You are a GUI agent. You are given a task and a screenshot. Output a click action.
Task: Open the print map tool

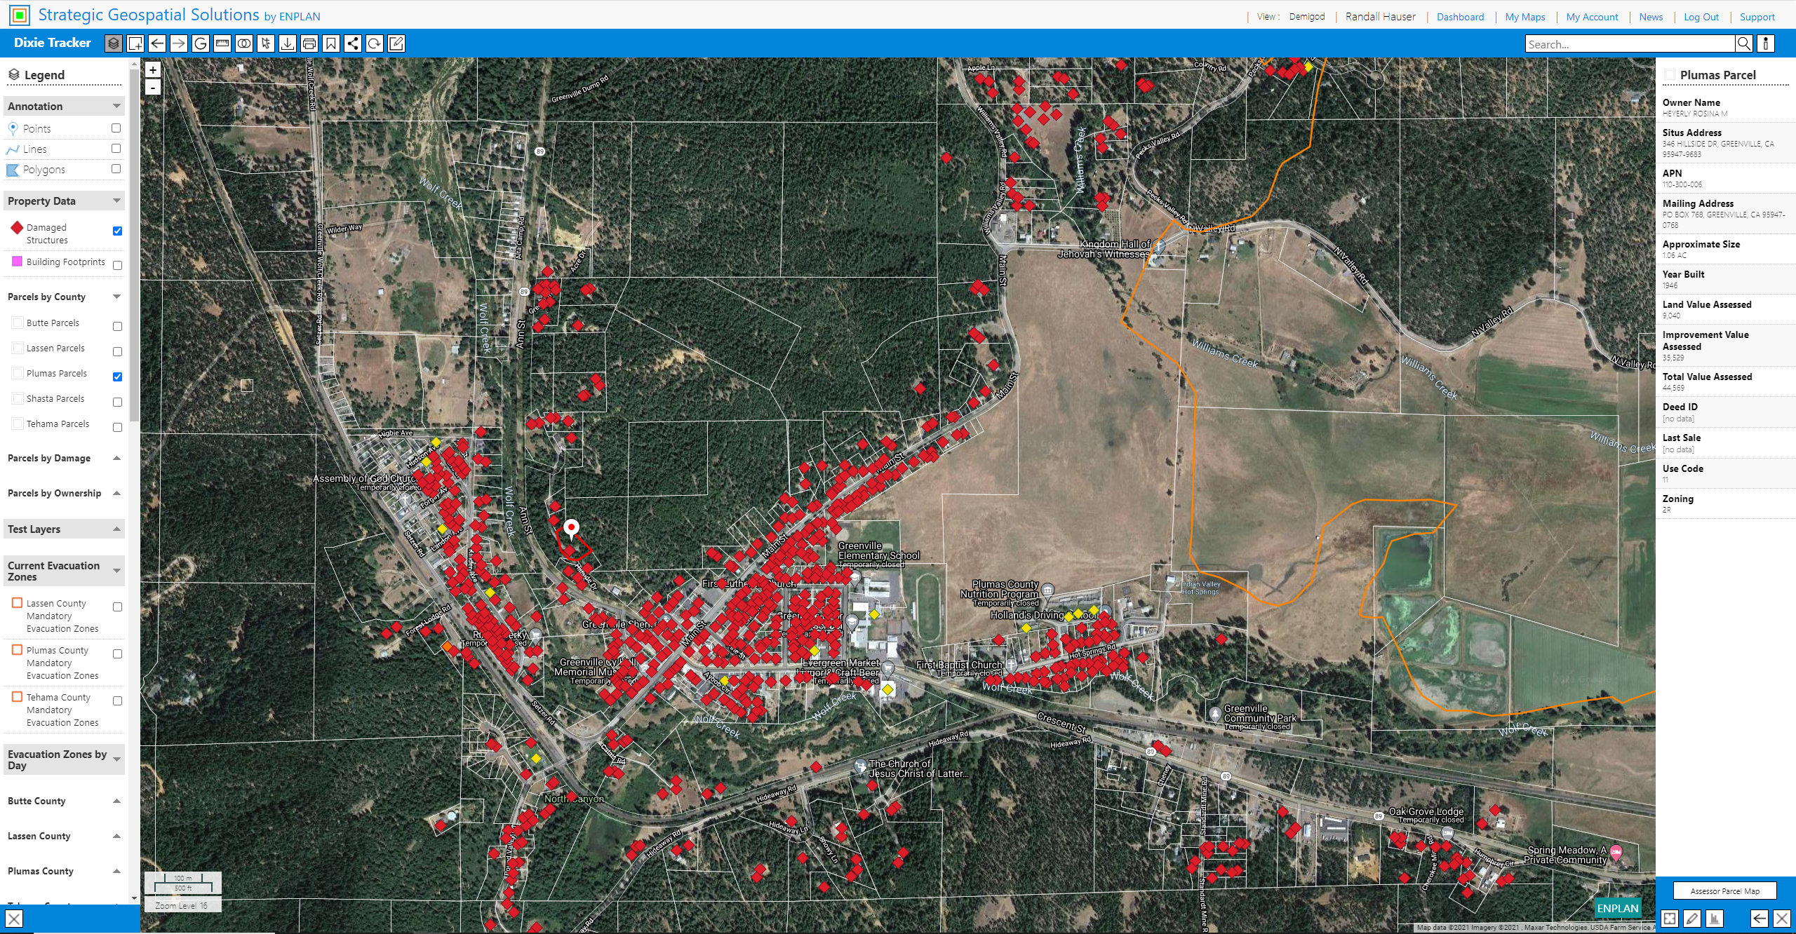(x=309, y=43)
